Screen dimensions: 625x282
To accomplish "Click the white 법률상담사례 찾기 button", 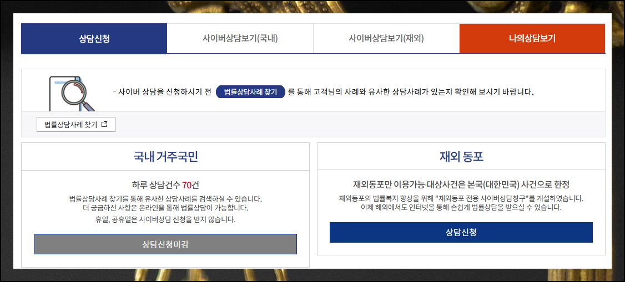I will click(75, 125).
